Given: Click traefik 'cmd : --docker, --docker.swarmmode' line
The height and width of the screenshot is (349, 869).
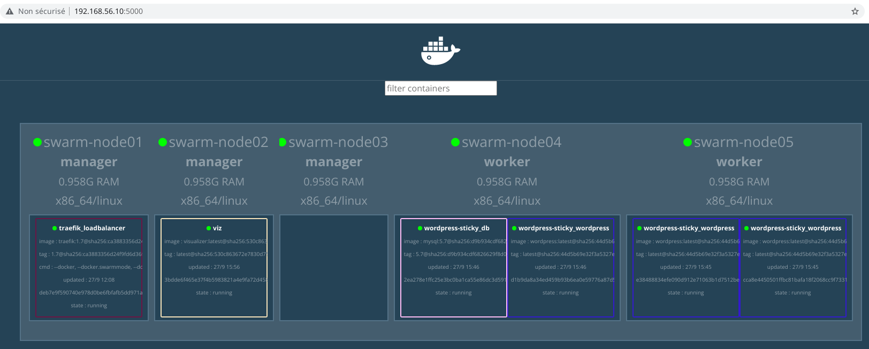Looking at the screenshot, I should pos(90,267).
